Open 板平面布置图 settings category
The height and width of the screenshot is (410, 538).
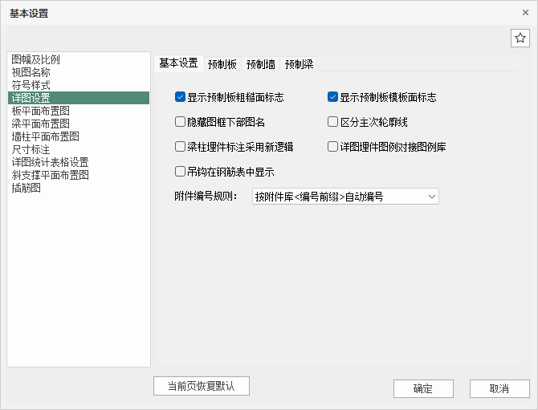point(40,111)
